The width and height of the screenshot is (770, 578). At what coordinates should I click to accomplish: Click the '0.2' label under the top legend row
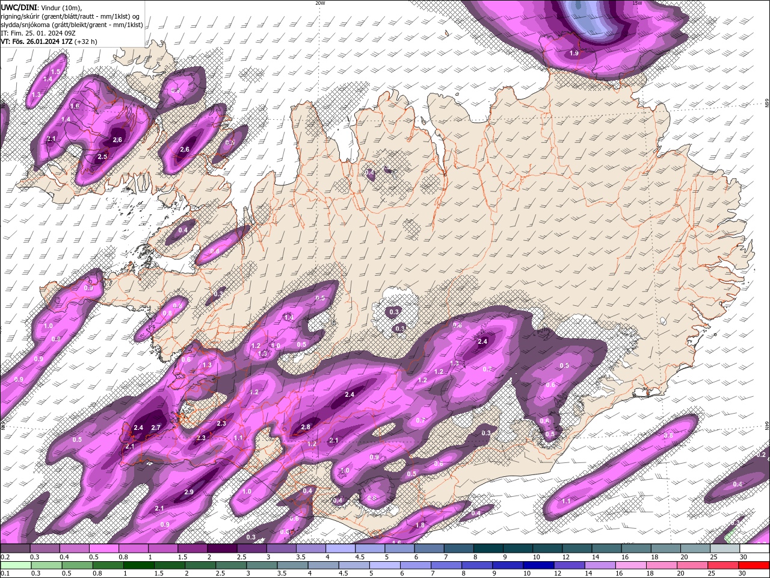click(x=5, y=557)
